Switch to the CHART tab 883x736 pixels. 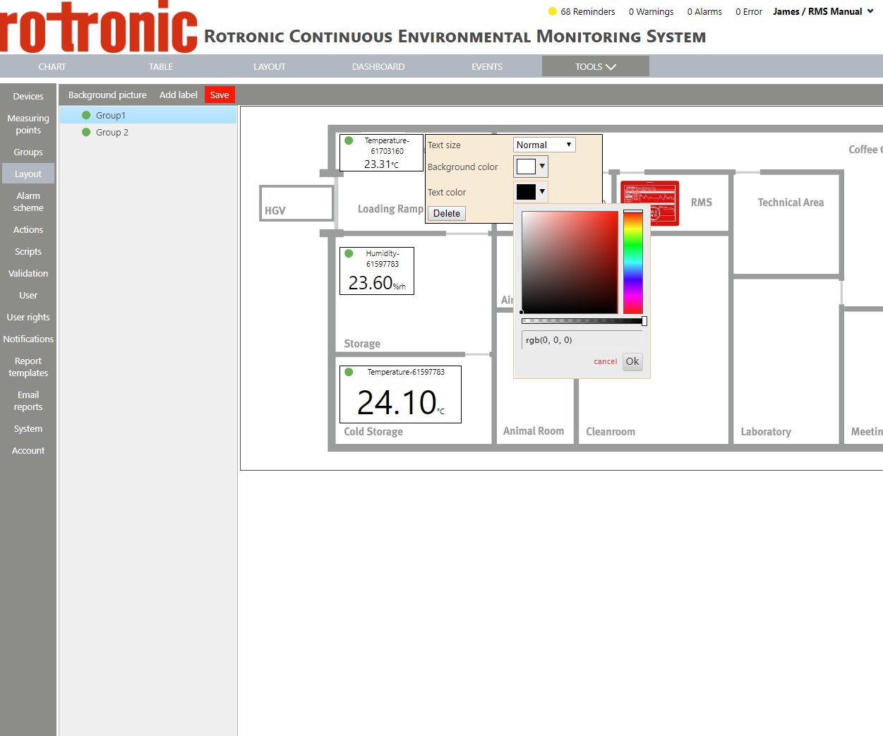[x=52, y=66]
